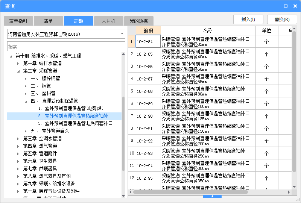Click the table horizontal scroll left arrow
The width and height of the screenshot is (301, 203).
131,192
